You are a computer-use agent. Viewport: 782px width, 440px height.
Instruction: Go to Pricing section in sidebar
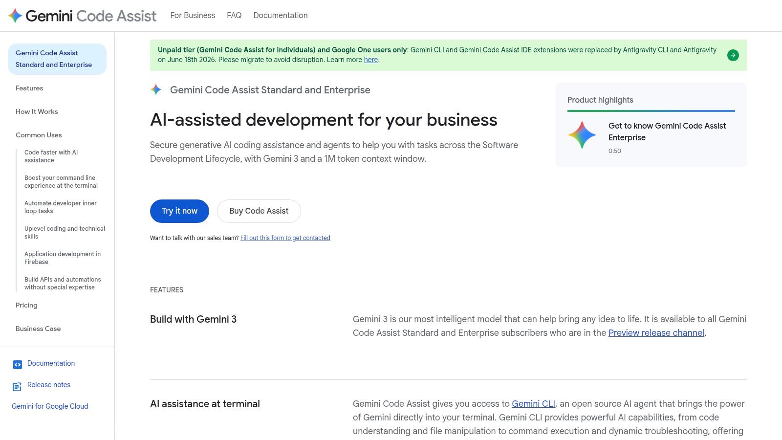tap(26, 305)
